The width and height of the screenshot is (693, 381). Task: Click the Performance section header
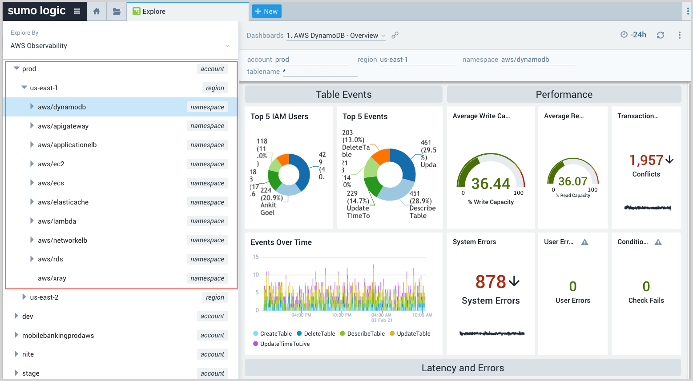564,94
